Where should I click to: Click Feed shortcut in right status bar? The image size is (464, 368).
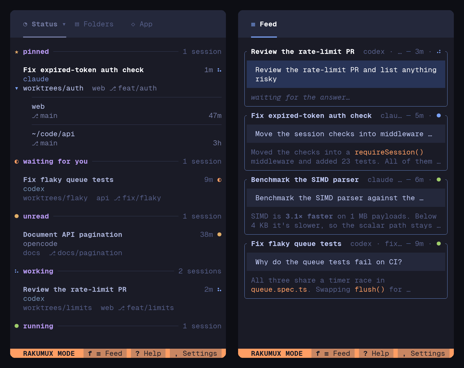[333, 354]
